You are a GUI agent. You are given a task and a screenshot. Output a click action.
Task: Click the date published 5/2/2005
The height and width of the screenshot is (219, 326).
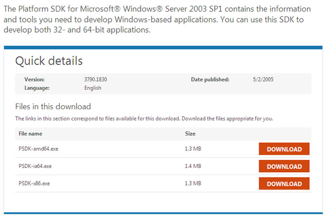pos(263,80)
